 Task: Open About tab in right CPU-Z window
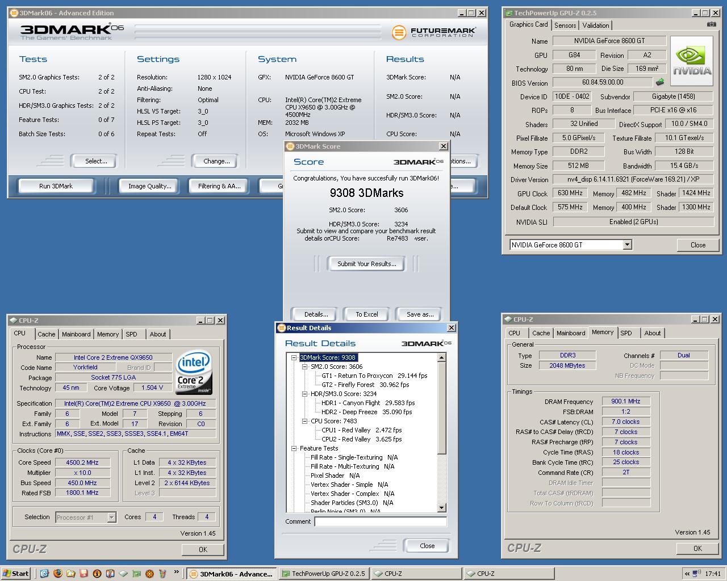coord(653,333)
